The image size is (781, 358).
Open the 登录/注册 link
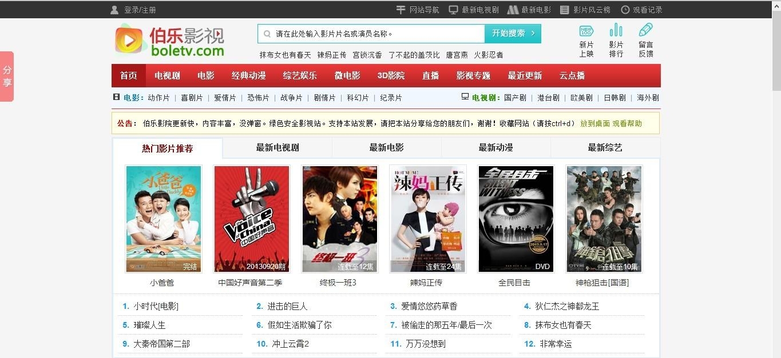pos(140,10)
